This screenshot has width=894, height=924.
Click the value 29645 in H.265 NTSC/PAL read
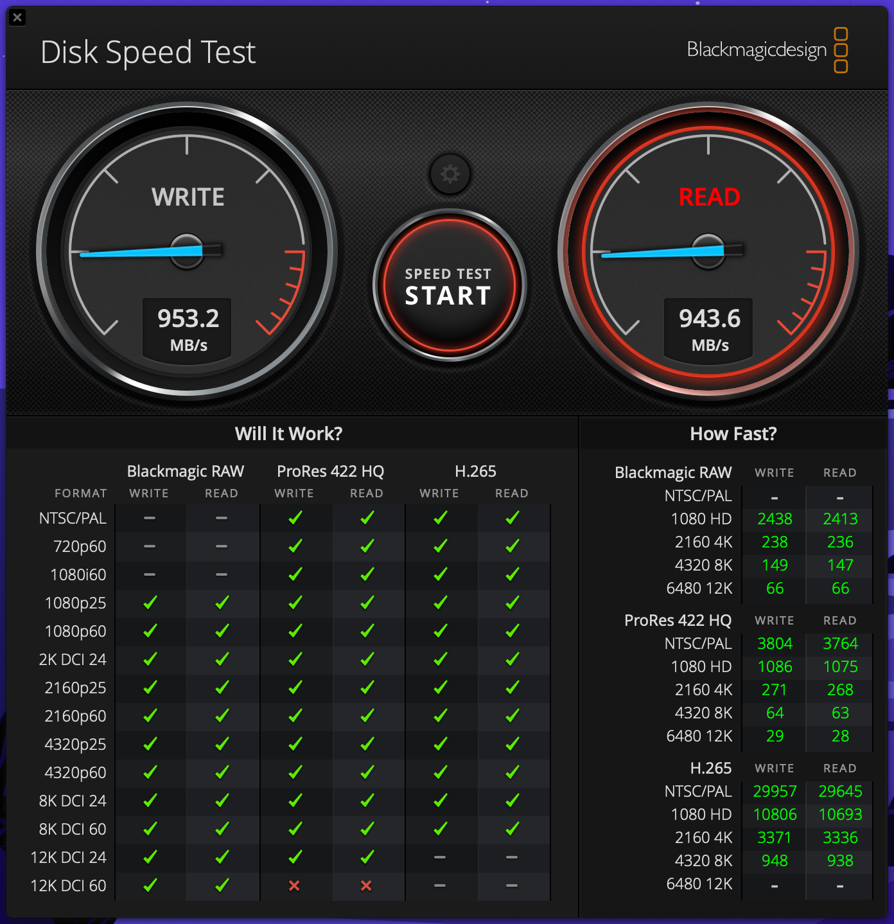point(840,791)
